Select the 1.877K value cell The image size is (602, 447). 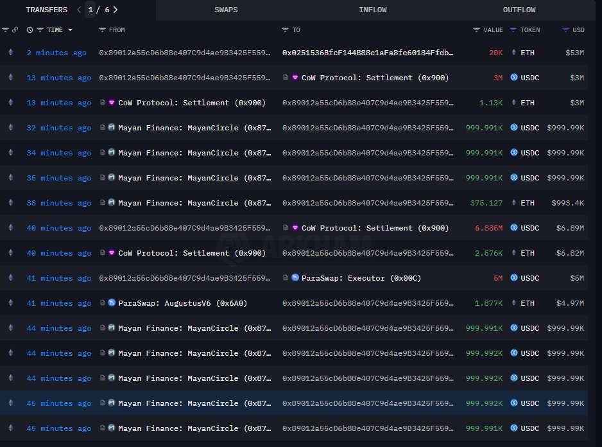point(489,303)
